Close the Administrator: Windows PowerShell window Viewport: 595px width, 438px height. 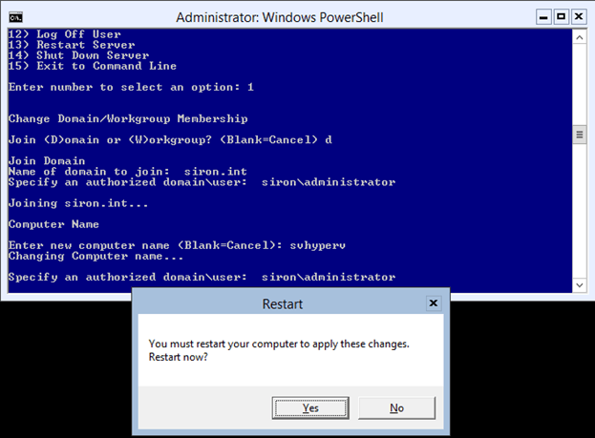tap(579, 16)
